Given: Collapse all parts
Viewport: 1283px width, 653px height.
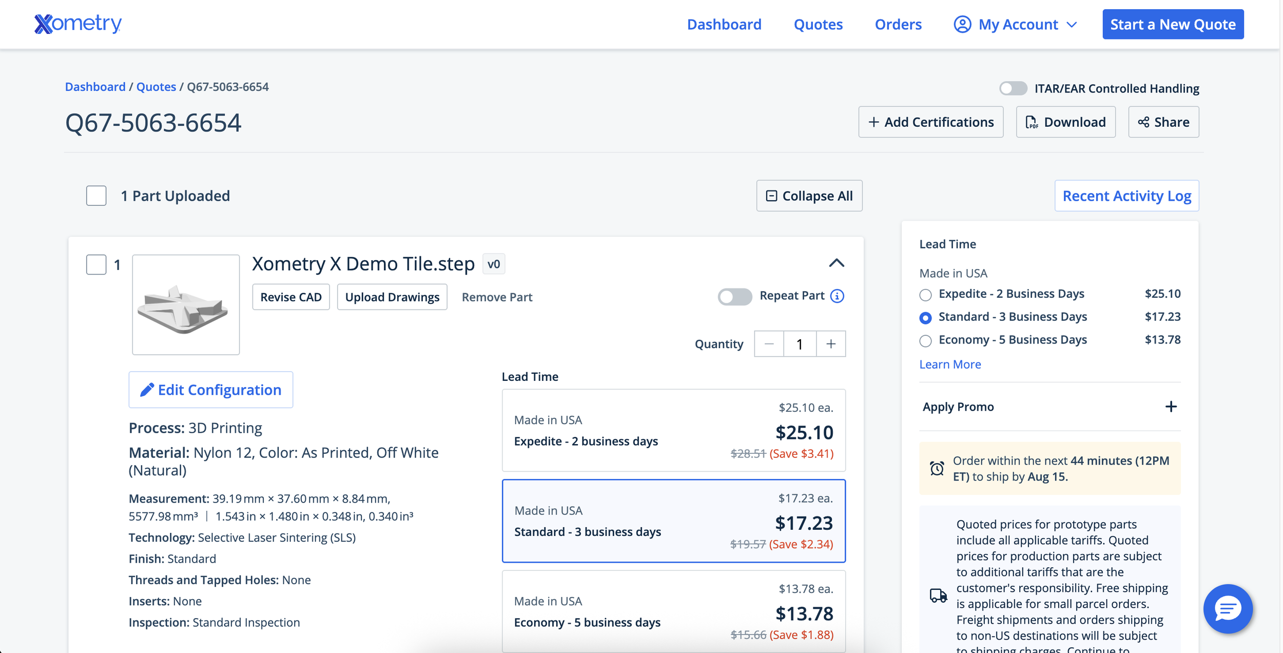Looking at the screenshot, I should click(x=809, y=196).
